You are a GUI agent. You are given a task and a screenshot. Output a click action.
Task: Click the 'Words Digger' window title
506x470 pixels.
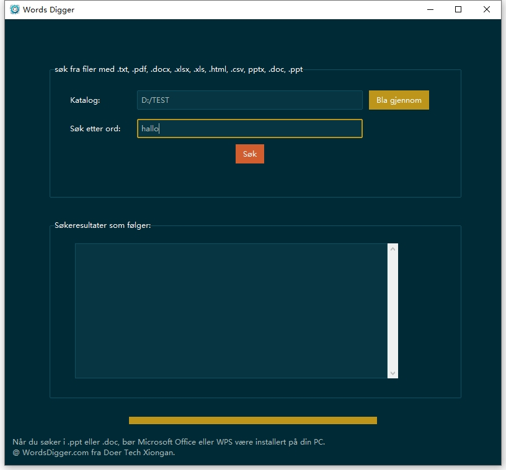pos(49,10)
